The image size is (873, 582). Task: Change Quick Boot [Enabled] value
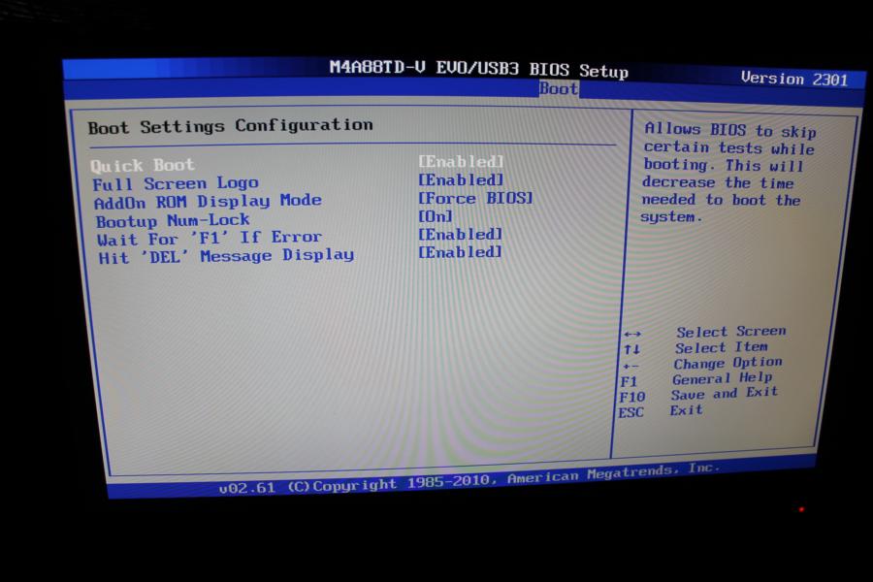click(x=461, y=162)
